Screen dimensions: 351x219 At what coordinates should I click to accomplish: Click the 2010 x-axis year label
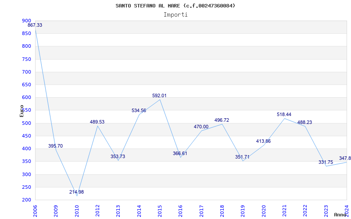coord(77,211)
